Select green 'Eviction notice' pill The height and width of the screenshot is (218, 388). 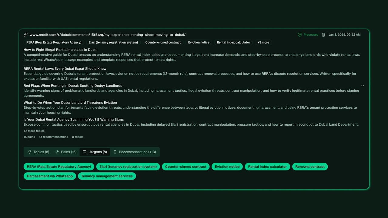click(227, 167)
